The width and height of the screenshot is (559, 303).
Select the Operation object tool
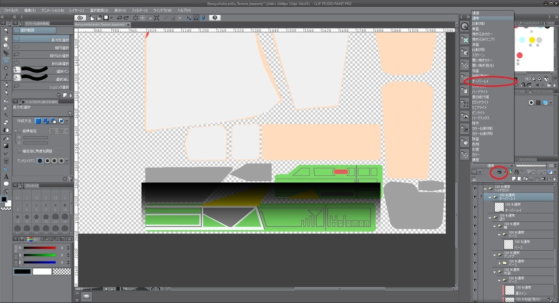(6, 46)
